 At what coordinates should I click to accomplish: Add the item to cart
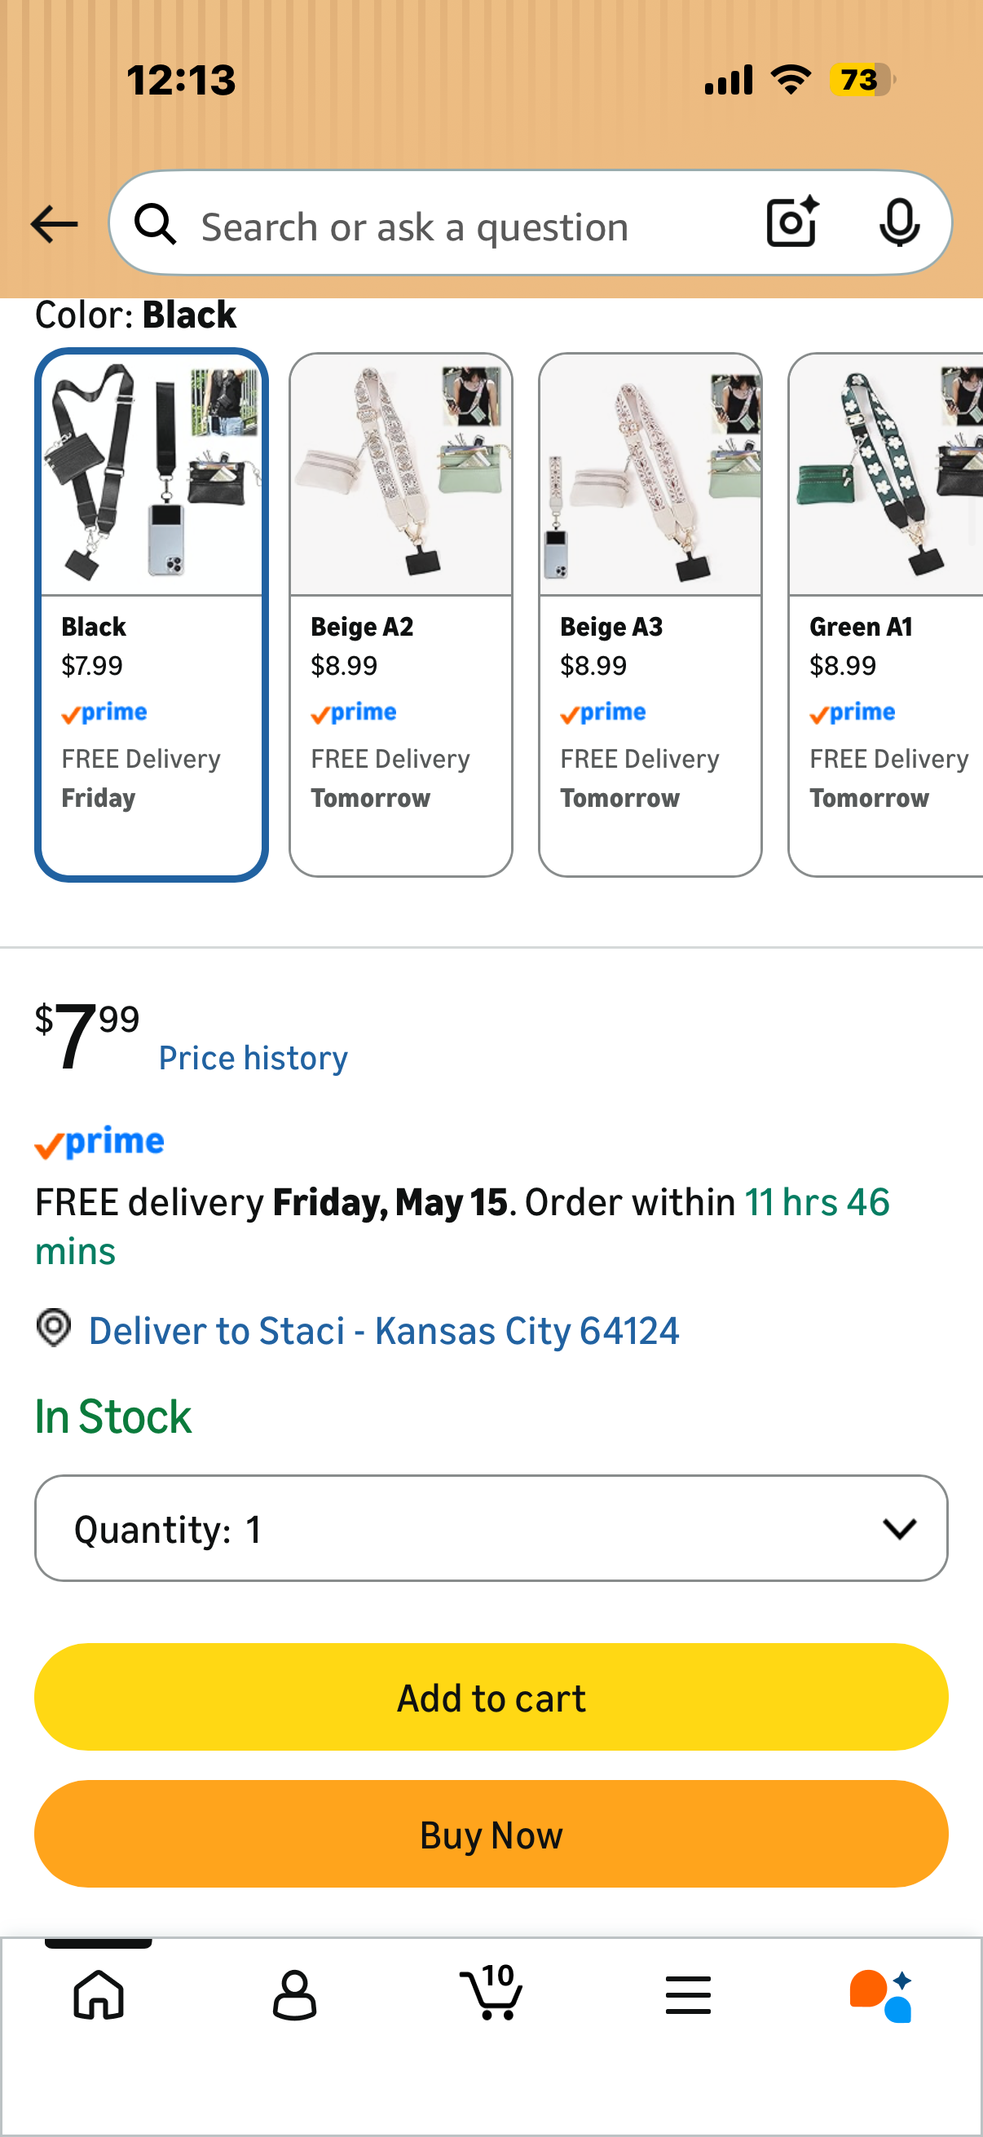coord(491,1698)
